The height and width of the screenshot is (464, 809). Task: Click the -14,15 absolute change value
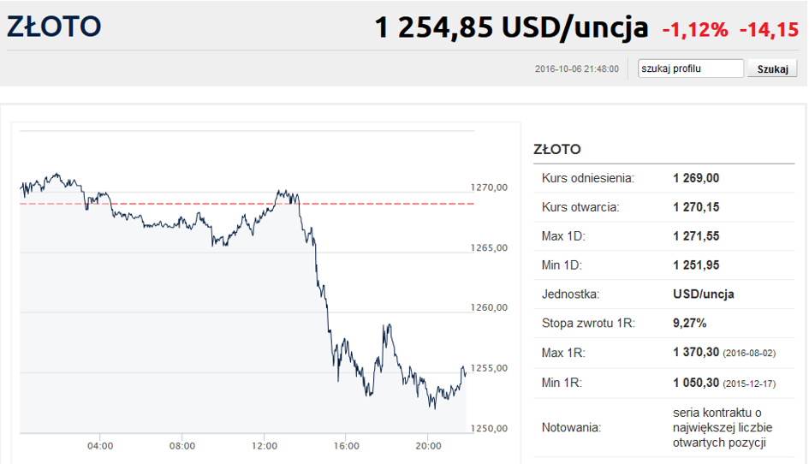pyautogui.click(x=769, y=30)
